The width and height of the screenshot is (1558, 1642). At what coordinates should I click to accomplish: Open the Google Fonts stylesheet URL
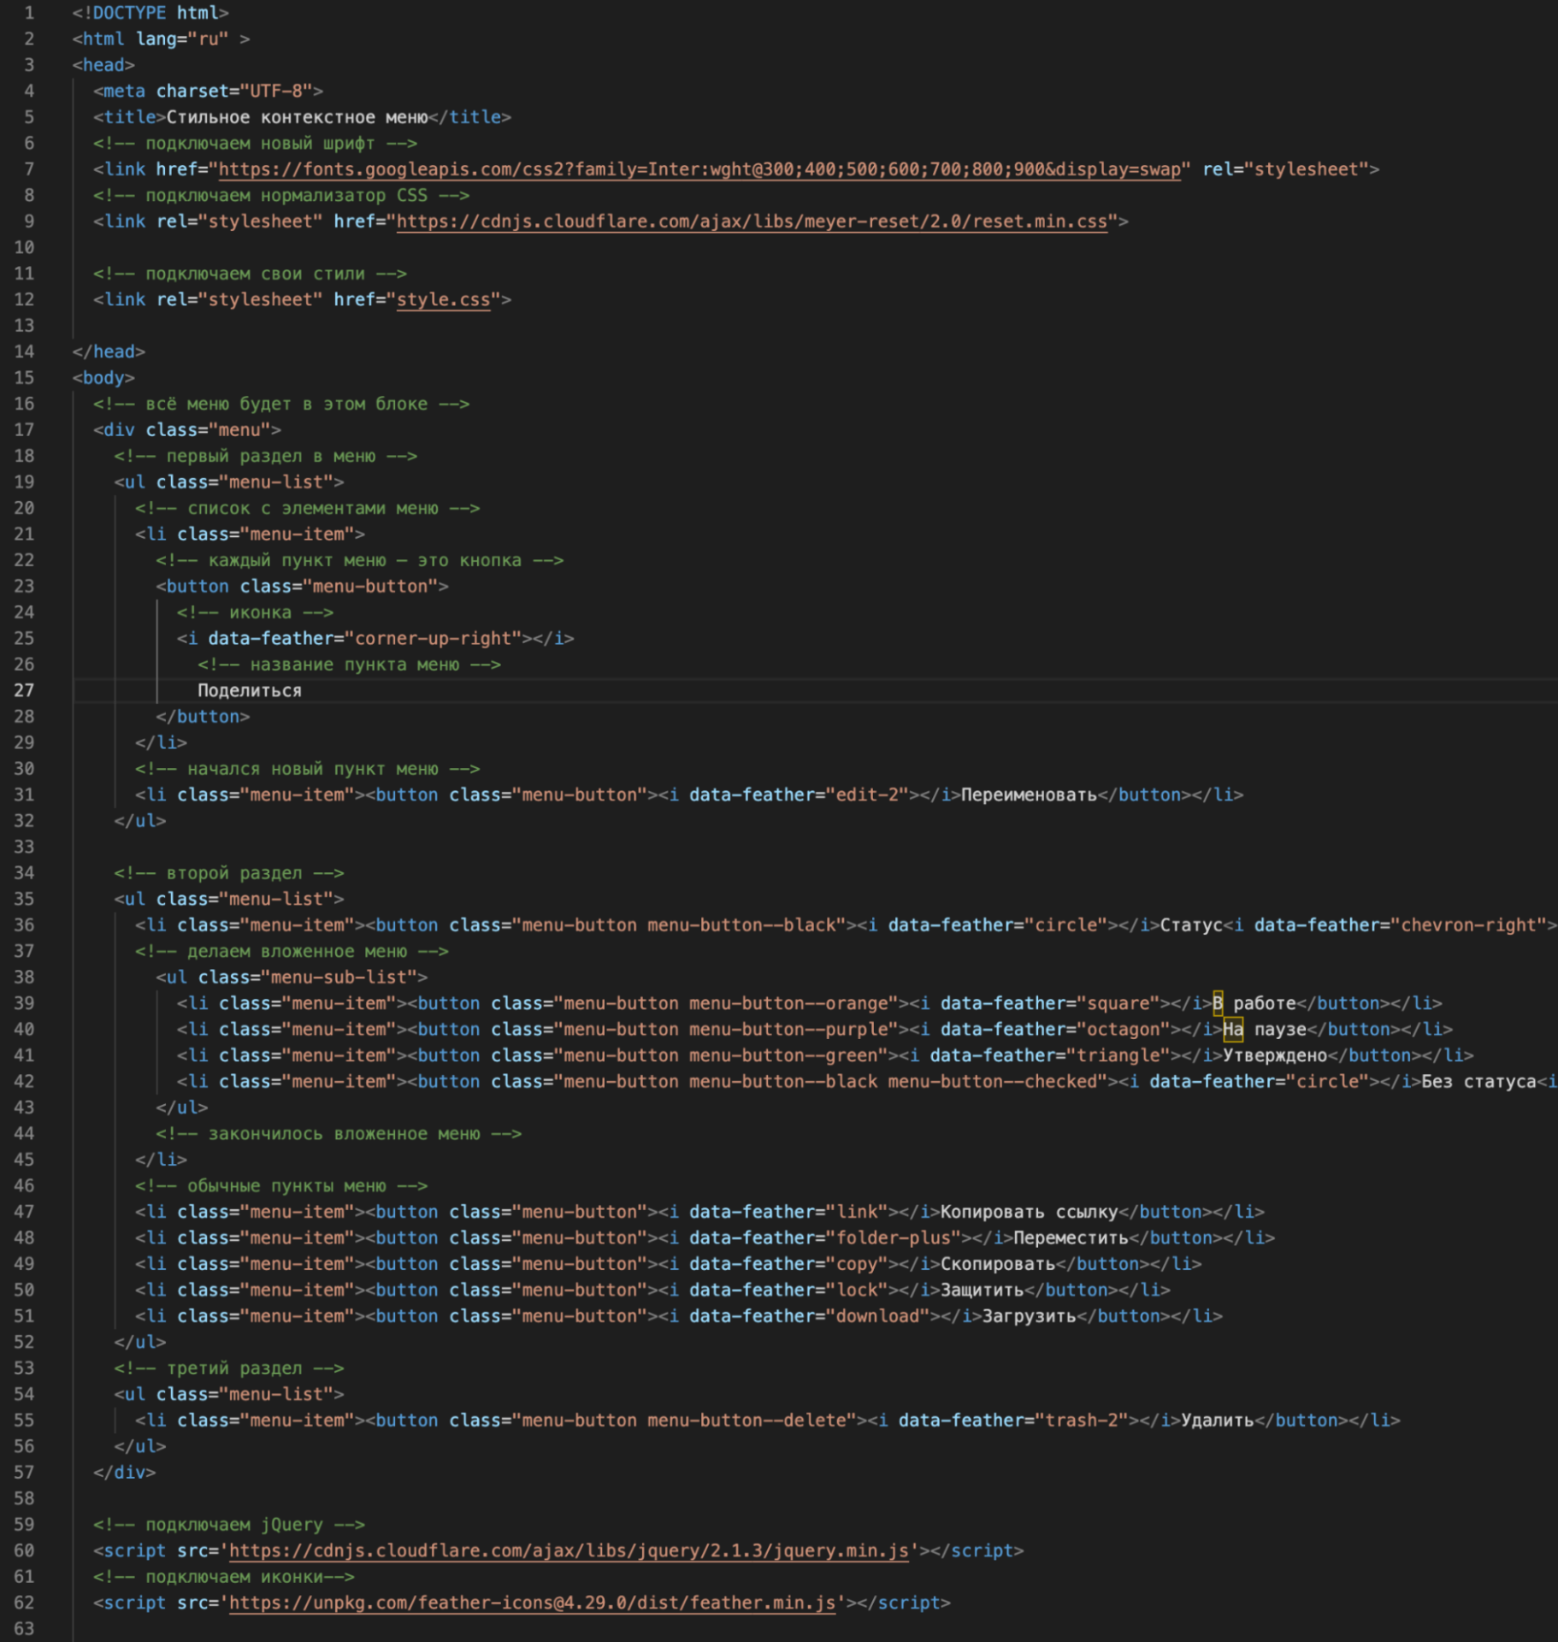point(699,169)
